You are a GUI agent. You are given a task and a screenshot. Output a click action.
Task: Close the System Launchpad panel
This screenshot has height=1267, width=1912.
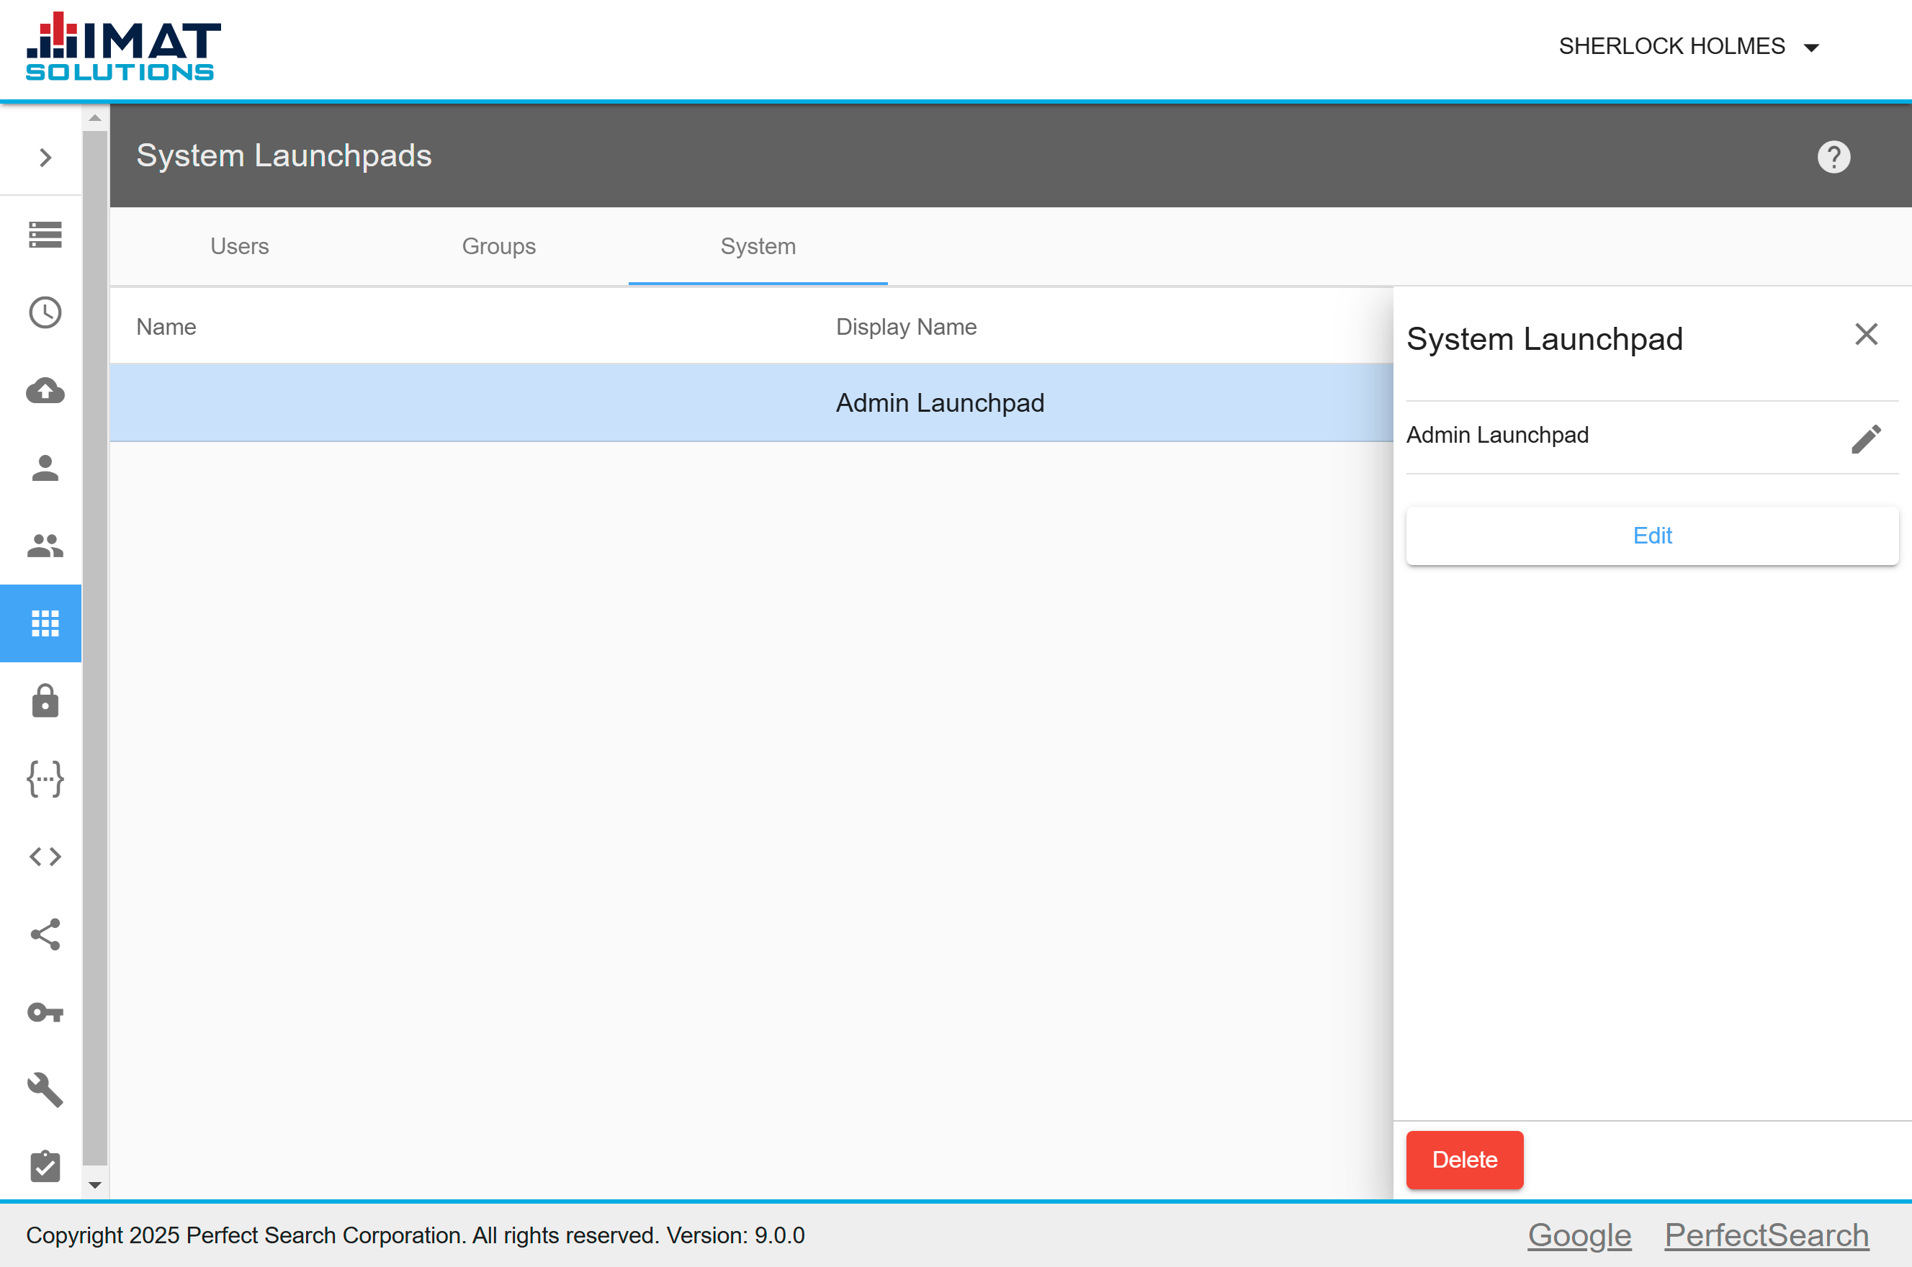pos(1866,334)
